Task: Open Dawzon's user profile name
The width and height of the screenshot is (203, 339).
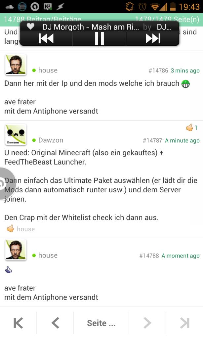Action: pyautogui.click(x=51, y=140)
